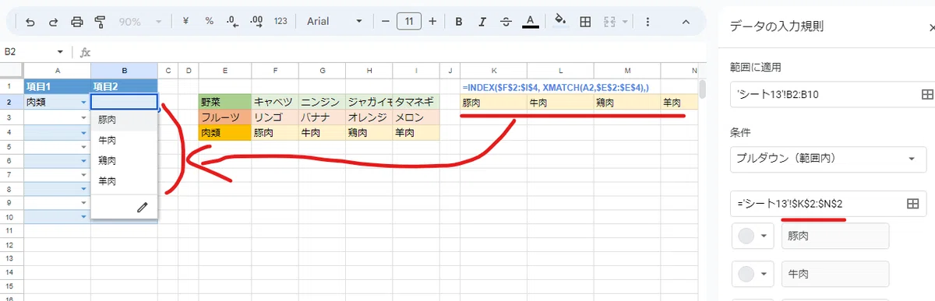Viewport: 935px width, 301px height.
Task: Select the オレンジ cell
Action: 368,117
